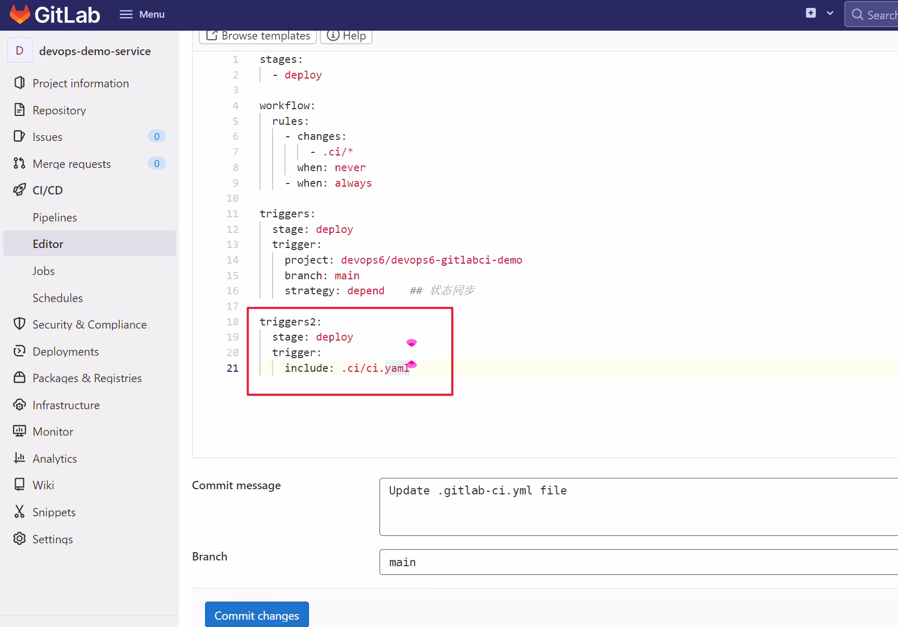This screenshot has height=627, width=898.
Task: Open project Settings gear
Action: click(19, 539)
